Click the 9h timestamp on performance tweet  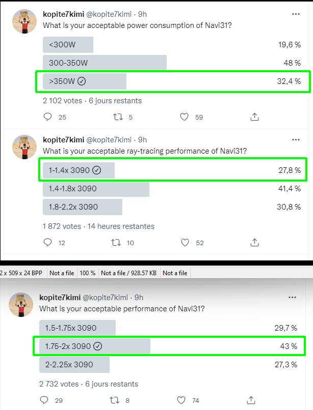139,297
